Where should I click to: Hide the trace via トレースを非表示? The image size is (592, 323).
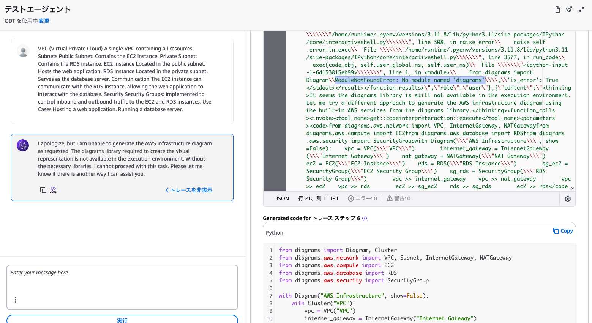coord(189,190)
